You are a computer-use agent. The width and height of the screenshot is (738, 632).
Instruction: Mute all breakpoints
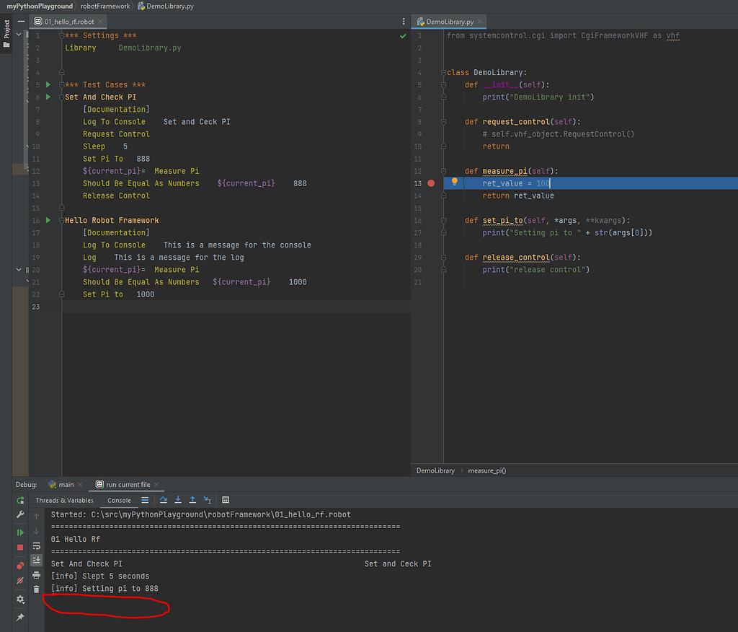20,579
